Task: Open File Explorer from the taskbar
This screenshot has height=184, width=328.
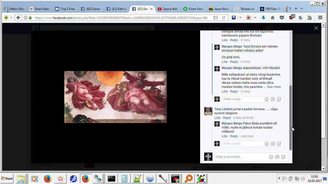Action: 21,178
